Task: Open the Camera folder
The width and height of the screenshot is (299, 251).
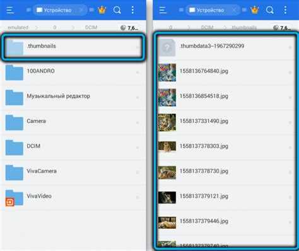Action: coord(73,122)
